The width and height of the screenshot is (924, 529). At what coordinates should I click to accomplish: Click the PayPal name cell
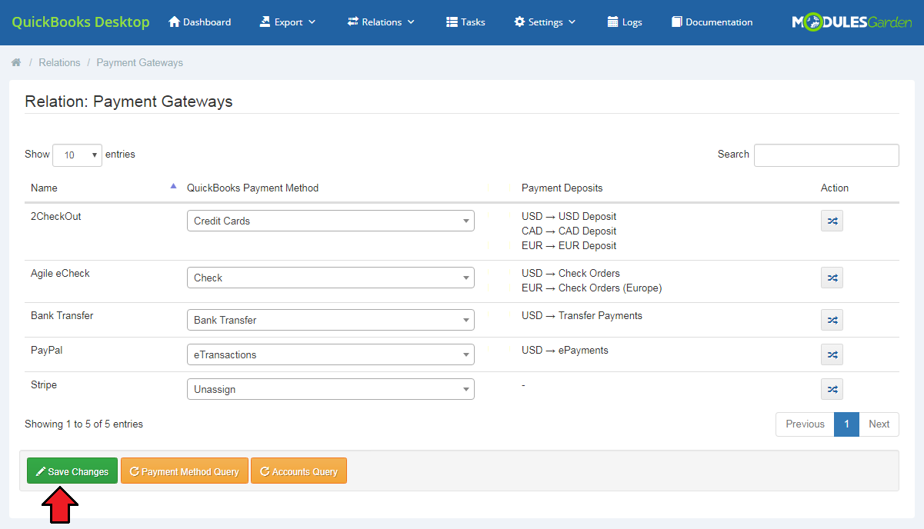coord(47,350)
